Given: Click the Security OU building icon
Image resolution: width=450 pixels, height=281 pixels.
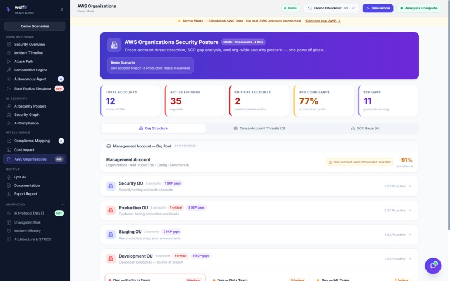Looking at the screenshot, I should click(x=111, y=186).
